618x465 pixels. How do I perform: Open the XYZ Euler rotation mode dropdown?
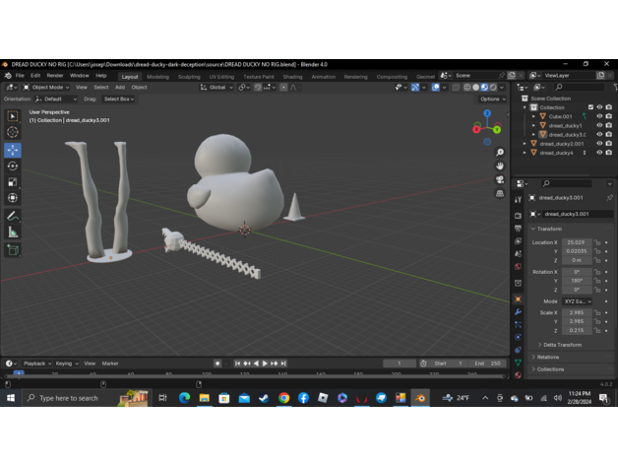point(579,301)
